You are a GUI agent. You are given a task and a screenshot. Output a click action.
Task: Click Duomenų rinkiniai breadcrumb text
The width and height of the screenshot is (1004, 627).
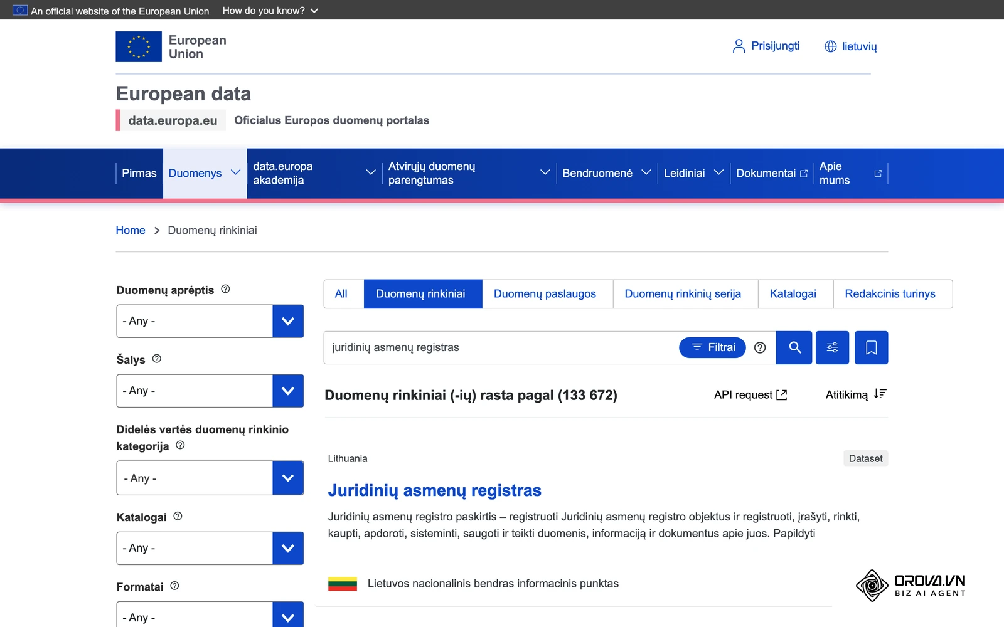pyautogui.click(x=212, y=230)
